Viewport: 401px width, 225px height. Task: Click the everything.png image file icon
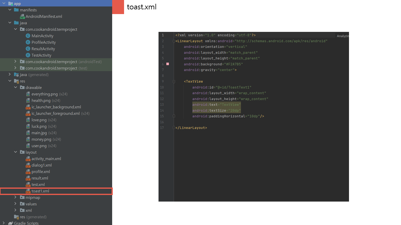click(x=28, y=94)
